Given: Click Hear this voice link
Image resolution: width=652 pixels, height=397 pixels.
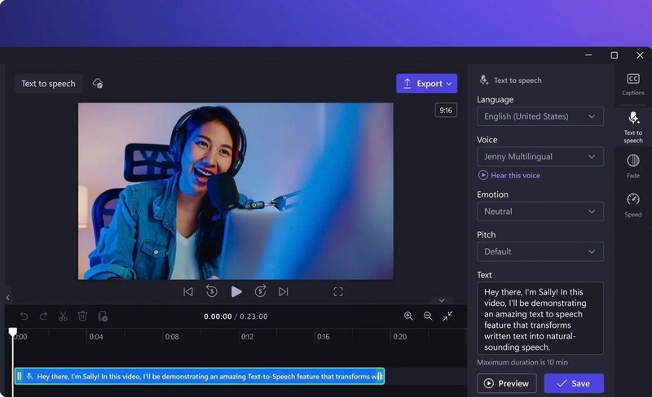Looking at the screenshot, I should click(509, 175).
